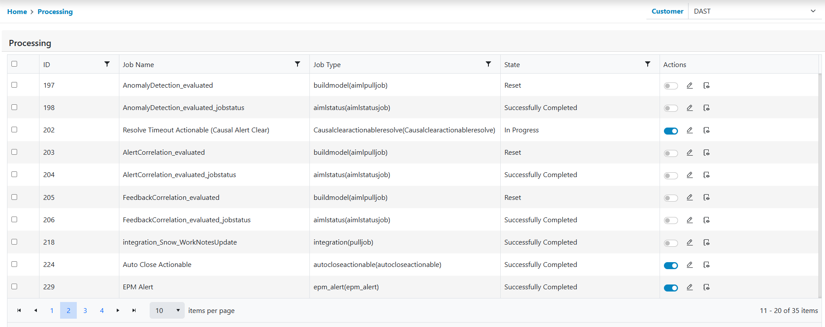Click the Processing breadcrumb link

(x=55, y=12)
